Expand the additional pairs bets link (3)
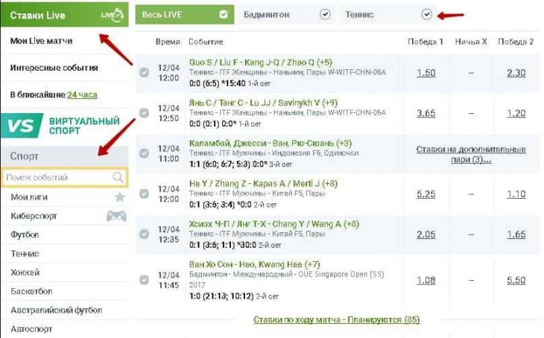544x338 pixels. click(x=471, y=154)
